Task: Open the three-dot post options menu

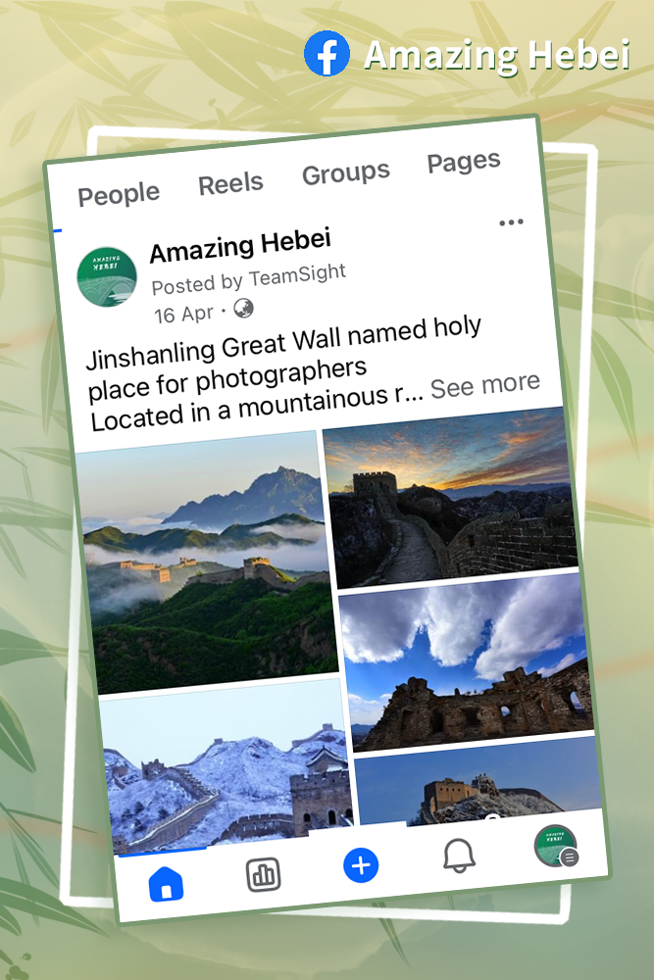Action: 511,221
